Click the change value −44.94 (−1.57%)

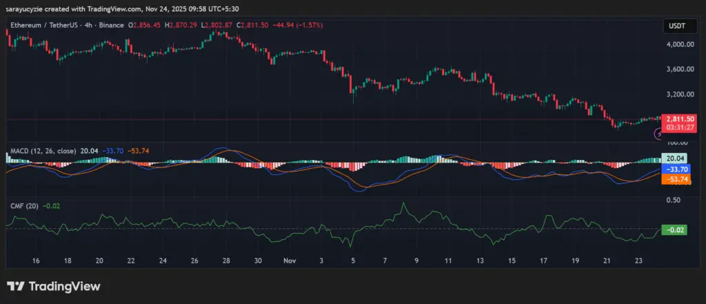pos(298,26)
